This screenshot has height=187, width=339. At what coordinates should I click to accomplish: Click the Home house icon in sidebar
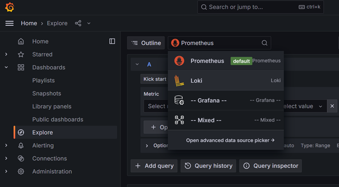(x=21, y=41)
